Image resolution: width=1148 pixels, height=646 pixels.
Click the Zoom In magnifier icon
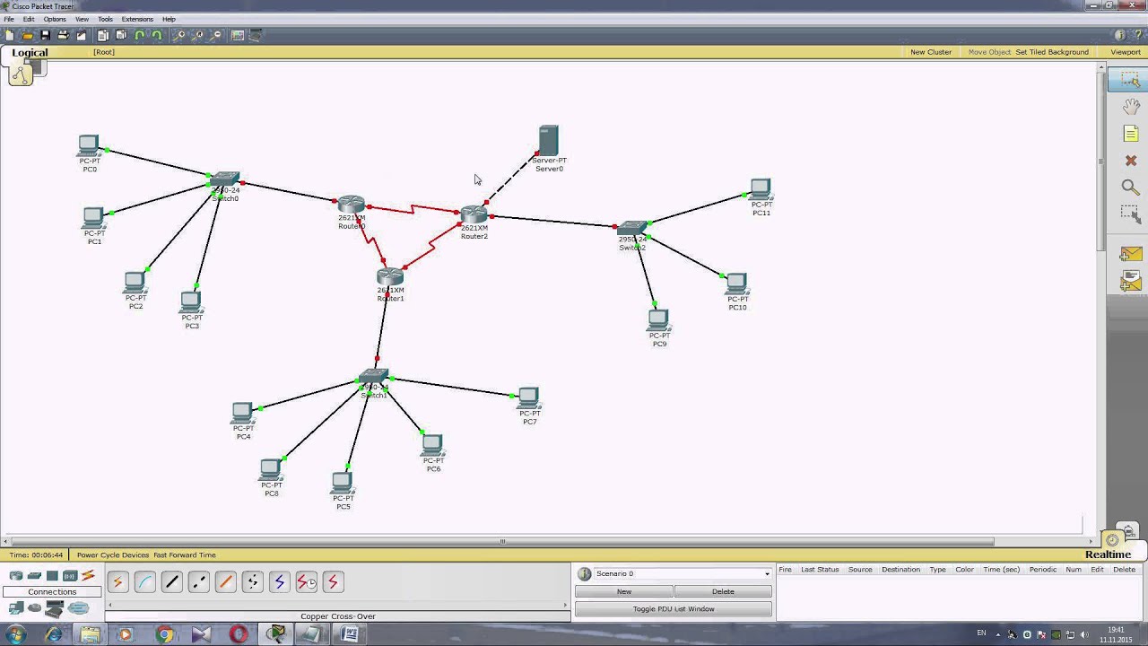(x=179, y=35)
